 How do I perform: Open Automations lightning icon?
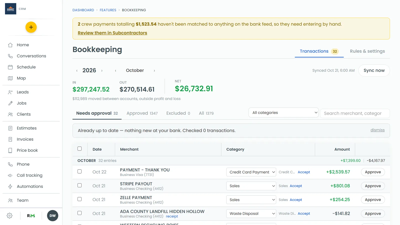click(x=10, y=186)
